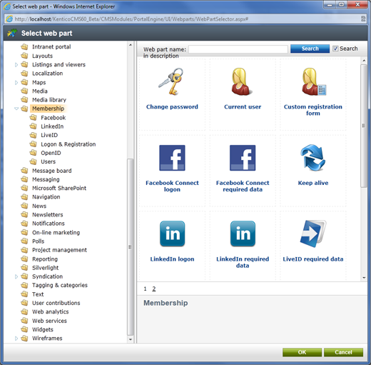The width and height of the screenshot is (371, 365).
Task: Select the Web services category
Action: (49, 321)
